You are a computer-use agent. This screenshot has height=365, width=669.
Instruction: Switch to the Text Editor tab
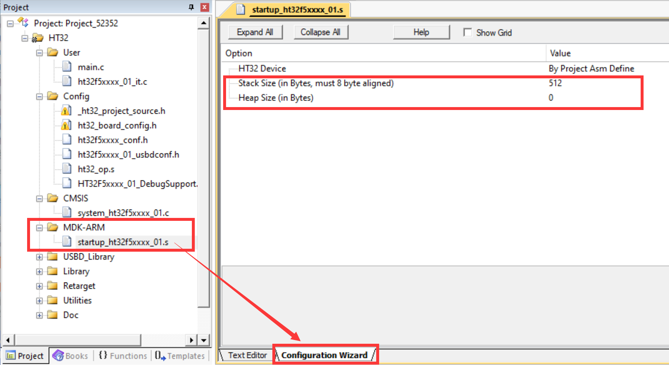click(247, 355)
